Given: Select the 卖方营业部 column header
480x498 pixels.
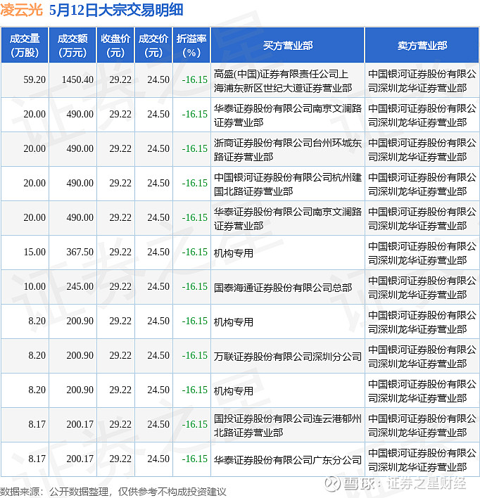Looking at the screenshot, I should (x=422, y=46).
